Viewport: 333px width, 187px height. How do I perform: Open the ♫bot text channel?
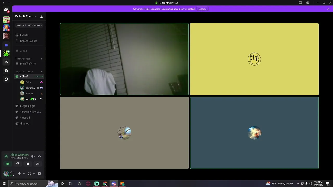click(29, 51)
